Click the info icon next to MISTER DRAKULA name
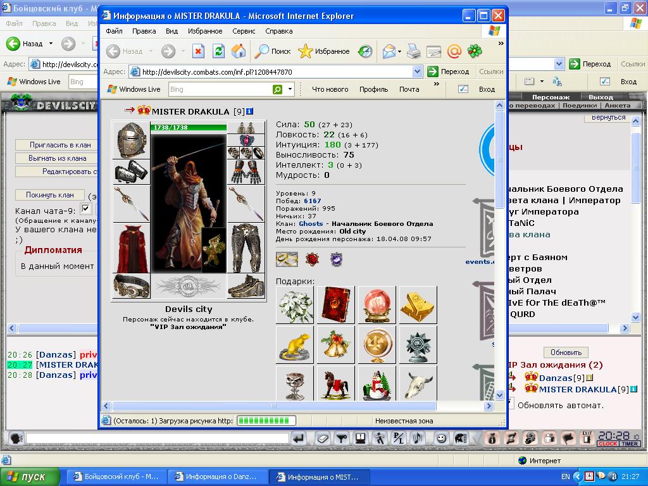 [x=250, y=111]
